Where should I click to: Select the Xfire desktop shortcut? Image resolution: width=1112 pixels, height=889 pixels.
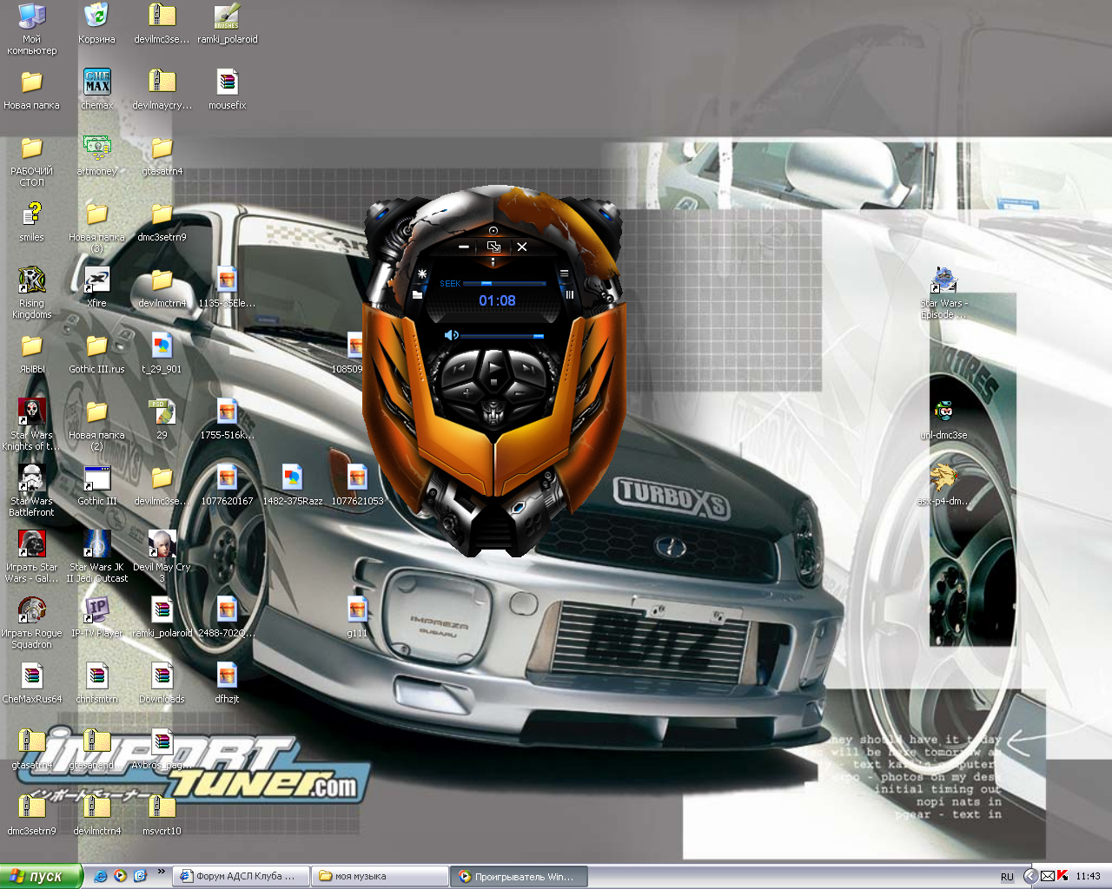[96, 280]
